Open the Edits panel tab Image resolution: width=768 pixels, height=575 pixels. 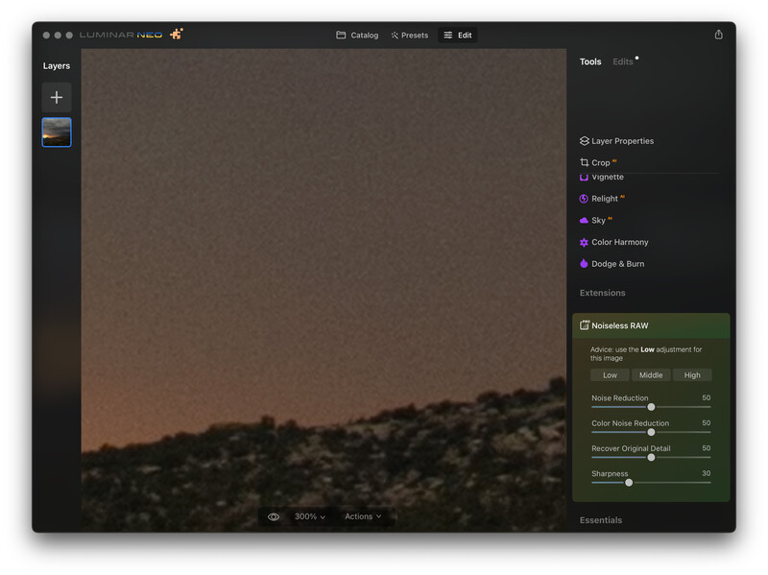pyautogui.click(x=622, y=61)
